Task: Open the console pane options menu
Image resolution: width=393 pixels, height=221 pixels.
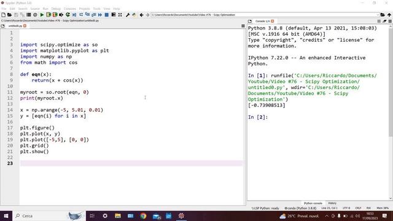Action: pyautogui.click(x=390, y=21)
